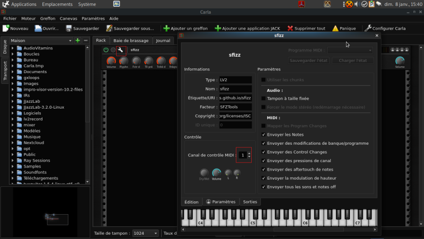This screenshot has height=239, width=424.
Task: Add bookmark with green plus in Disque panel
Action: point(78,41)
